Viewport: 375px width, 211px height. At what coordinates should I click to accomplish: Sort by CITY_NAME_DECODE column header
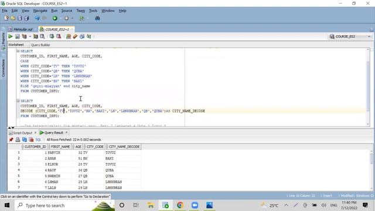click(123, 147)
